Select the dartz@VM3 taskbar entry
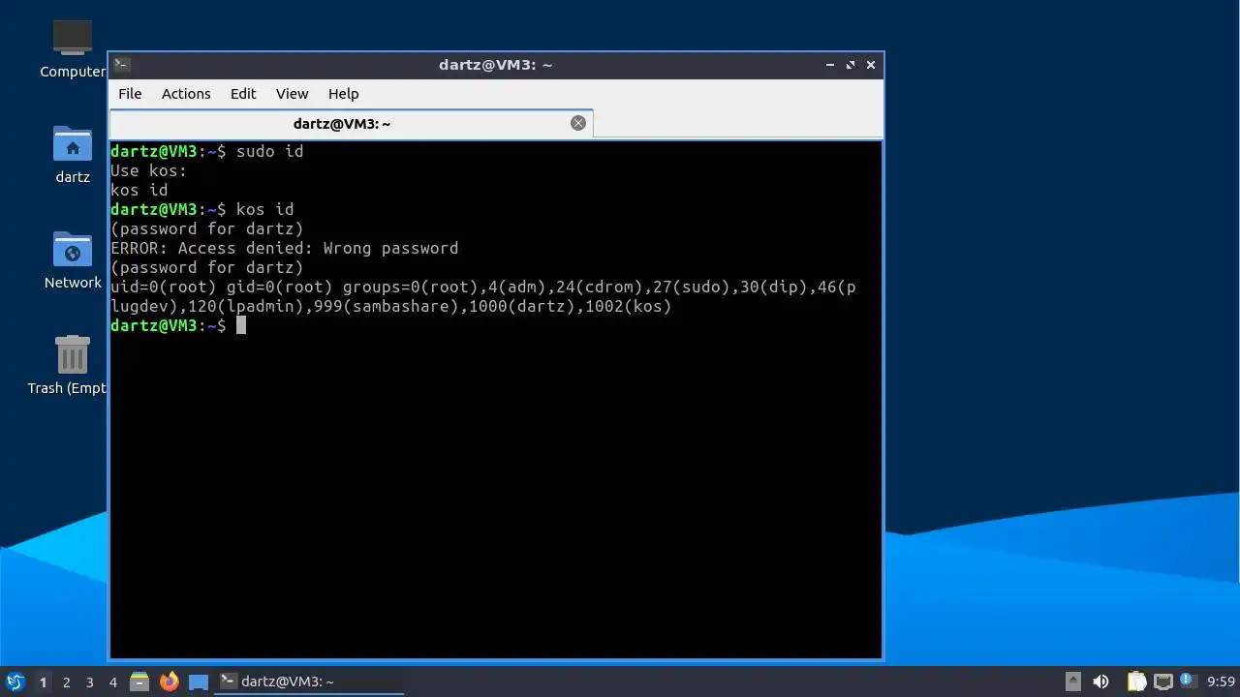 click(308, 682)
